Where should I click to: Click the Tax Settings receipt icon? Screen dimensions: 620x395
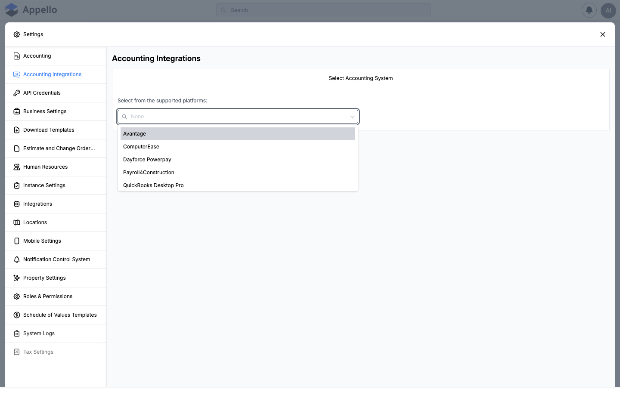click(x=17, y=352)
